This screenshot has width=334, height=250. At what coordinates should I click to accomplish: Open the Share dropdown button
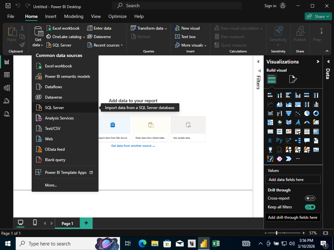point(318,16)
